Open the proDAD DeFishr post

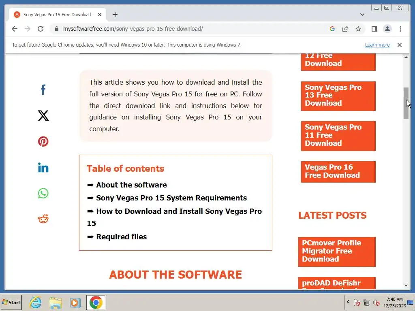pos(337,283)
